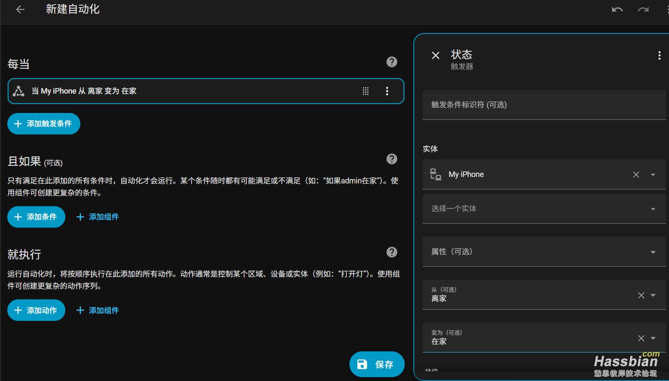Expand the 属性（可选）attribute dropdown
This screenshot has width=669, height=381.
[653, 252]
